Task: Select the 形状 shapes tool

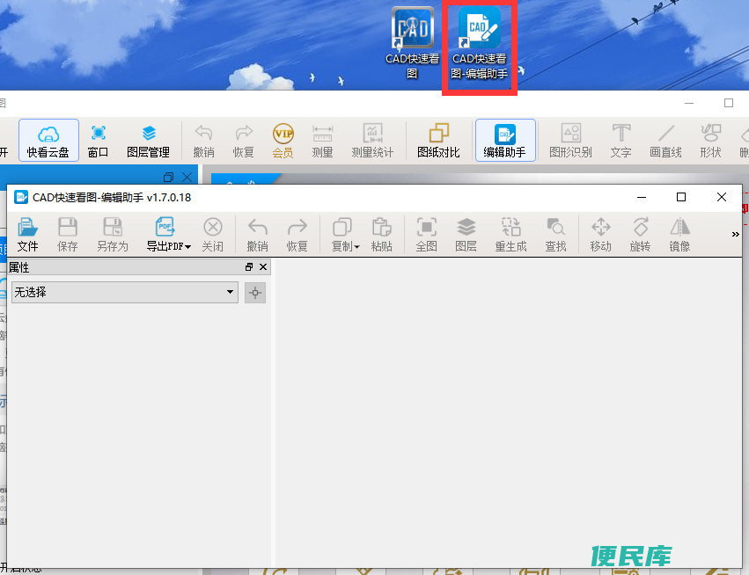Action: (x=710, y=141)
